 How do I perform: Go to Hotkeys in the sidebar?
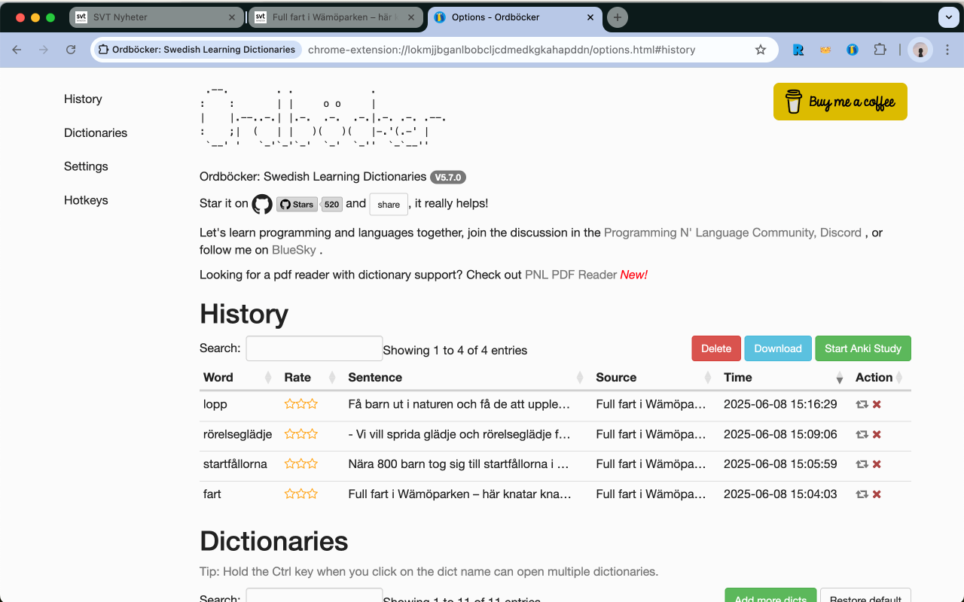pyautogui.click(x=86, y=201)
